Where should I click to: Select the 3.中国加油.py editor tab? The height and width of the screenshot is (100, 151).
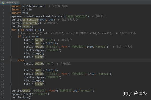pos(10,3)
